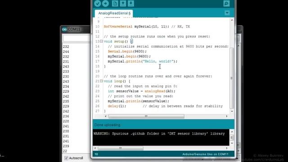Open a sketch with the Open icon

coord(123,3)
